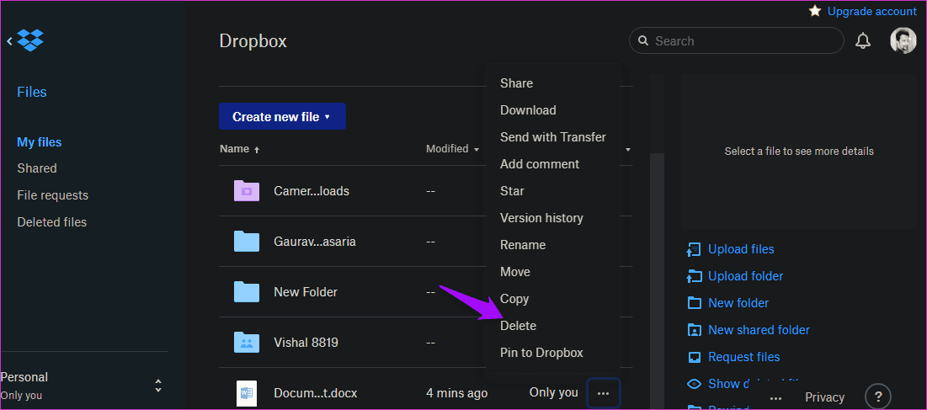Choose Rename from context menu

click(523, 245)
